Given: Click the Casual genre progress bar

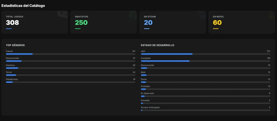Looking at the screenshot, I should coord(70,54).
